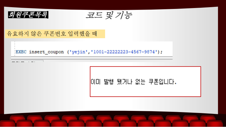Click the word 쿠폰입니다 in the message
The image size is (226, 127).
point(162,82)
